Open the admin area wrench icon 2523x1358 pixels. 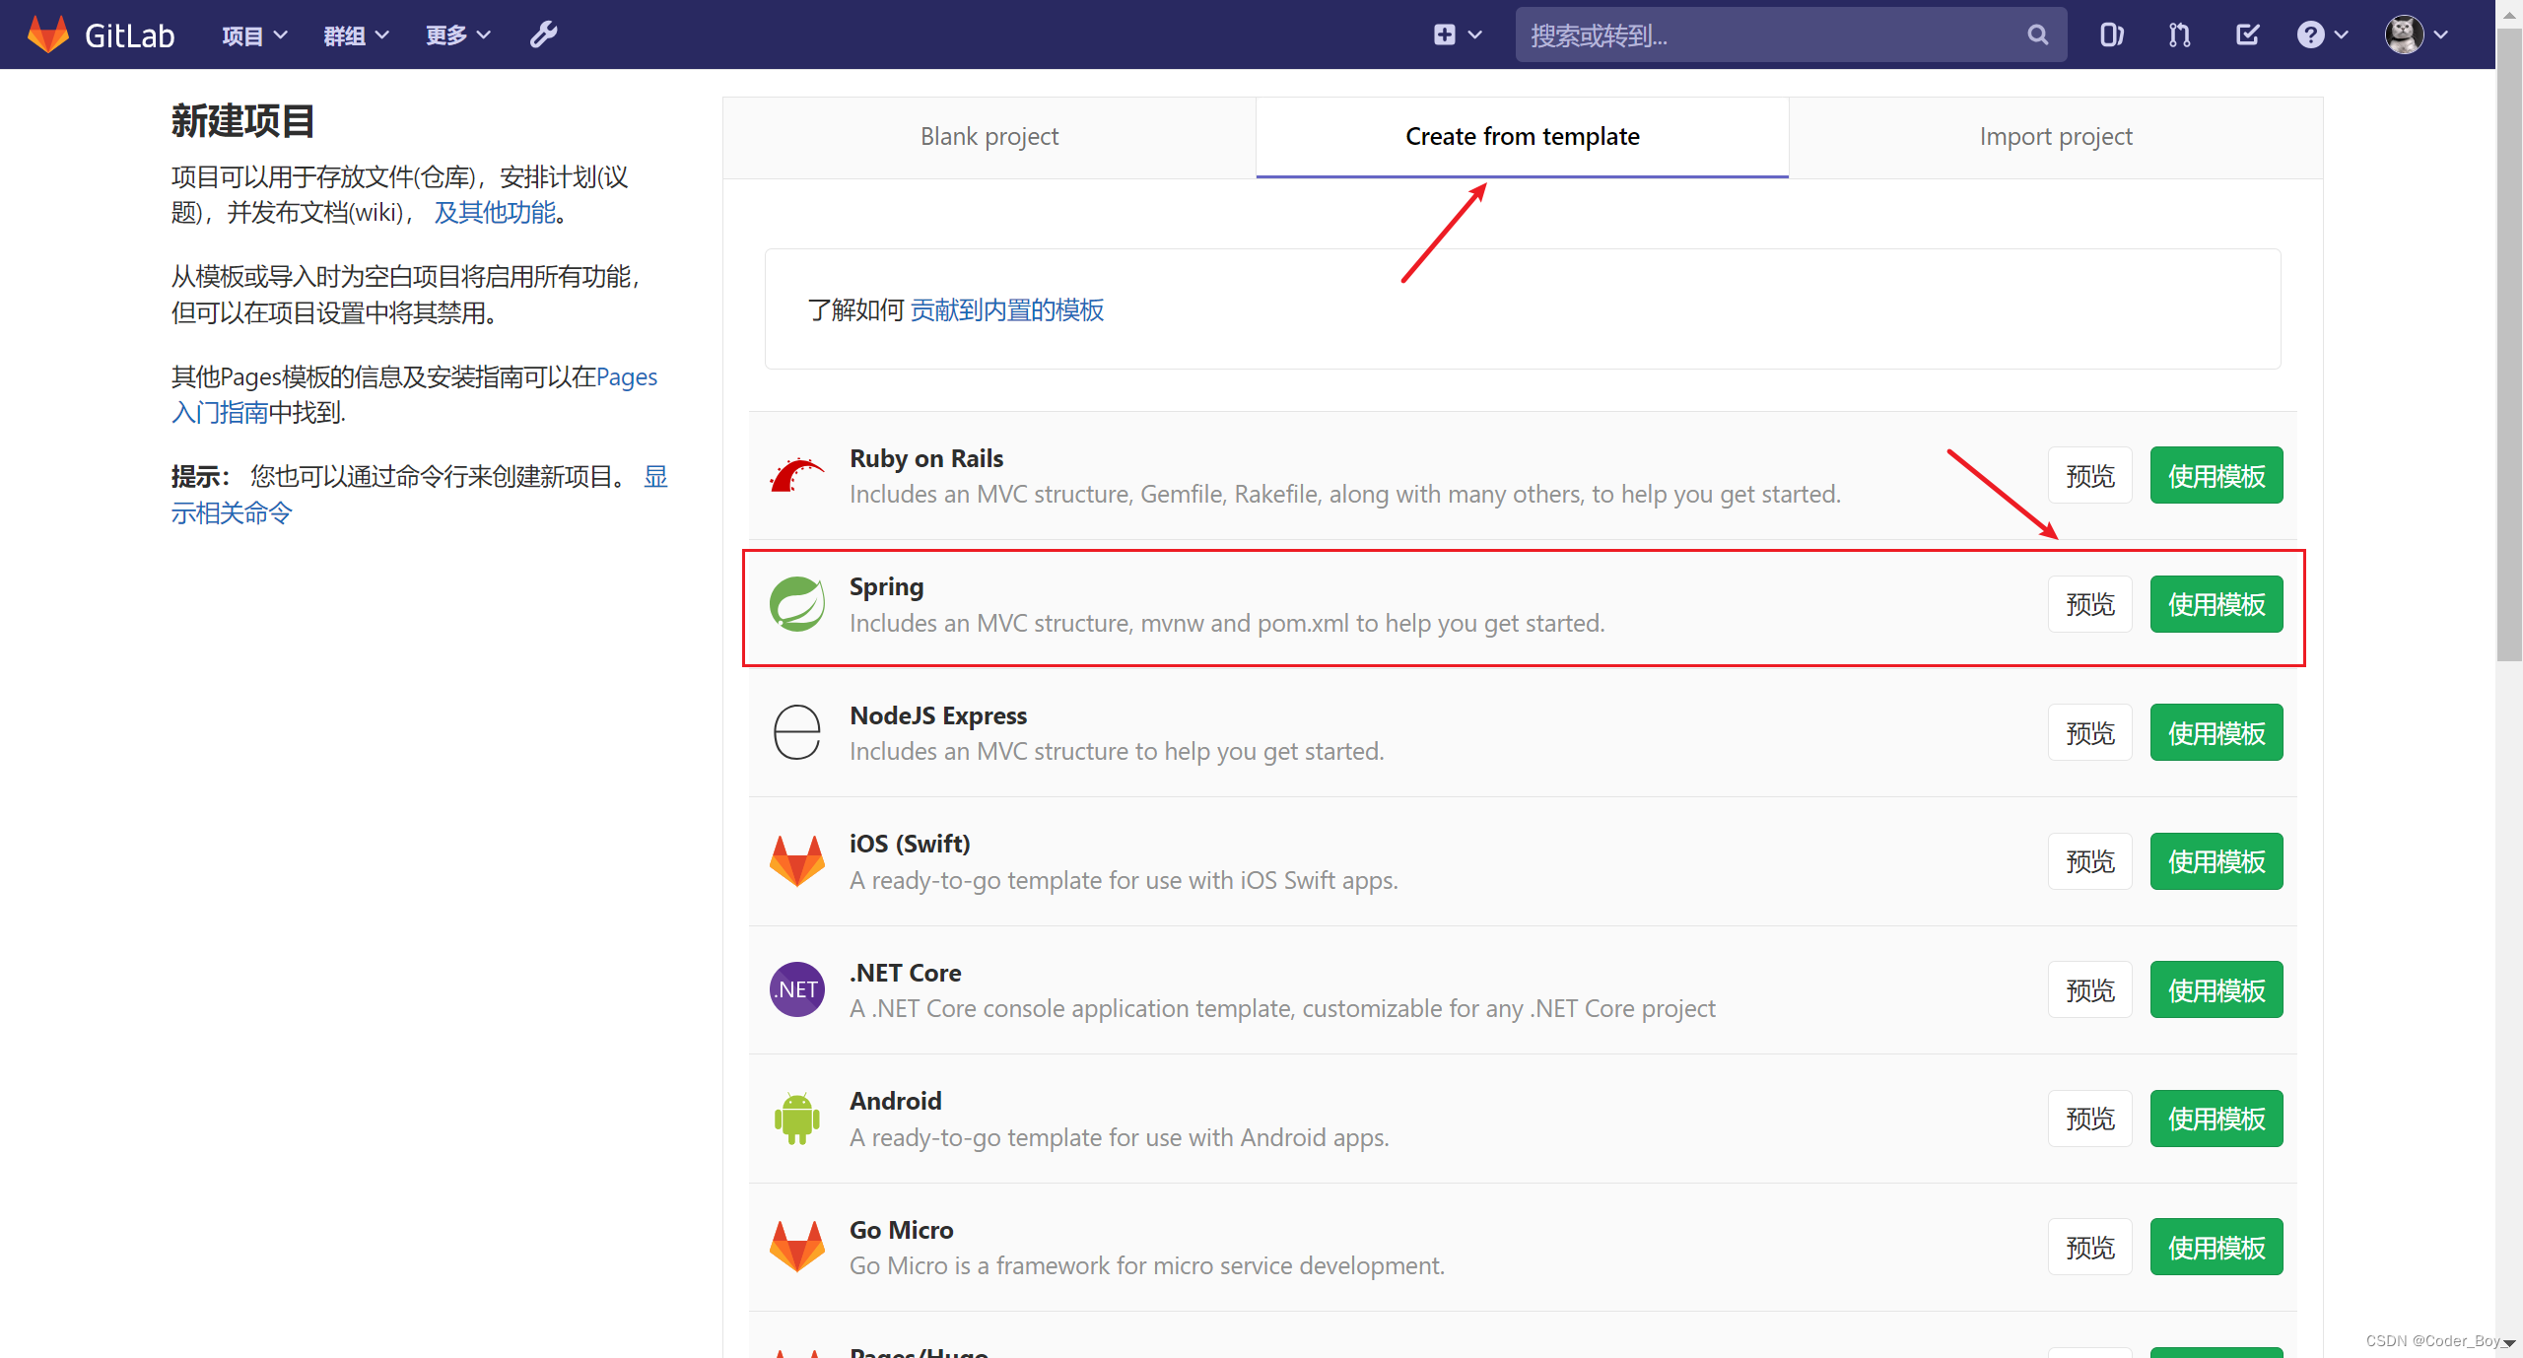click(543, 35)
